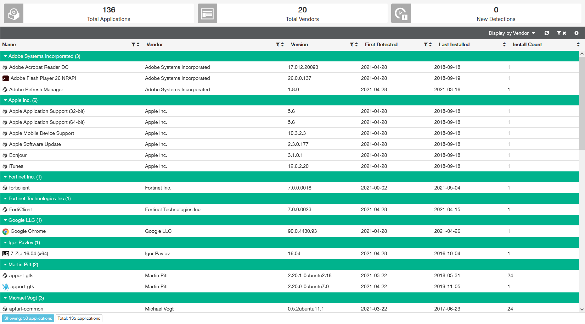The width and height of the screenshot is (585, 324).
Task: Click first detected date 2021-09-02
Action: (x=374, y=188)
